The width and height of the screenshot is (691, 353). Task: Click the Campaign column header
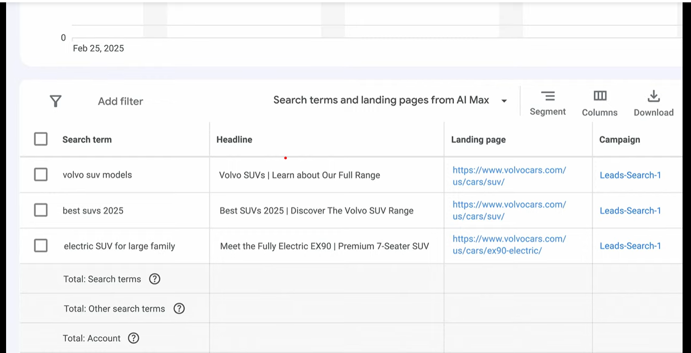(x=619, y=140)
